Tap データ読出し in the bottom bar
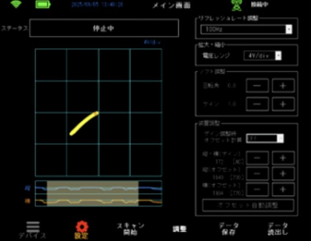This screenshot has height=241, width=311. tap(278, 229)
